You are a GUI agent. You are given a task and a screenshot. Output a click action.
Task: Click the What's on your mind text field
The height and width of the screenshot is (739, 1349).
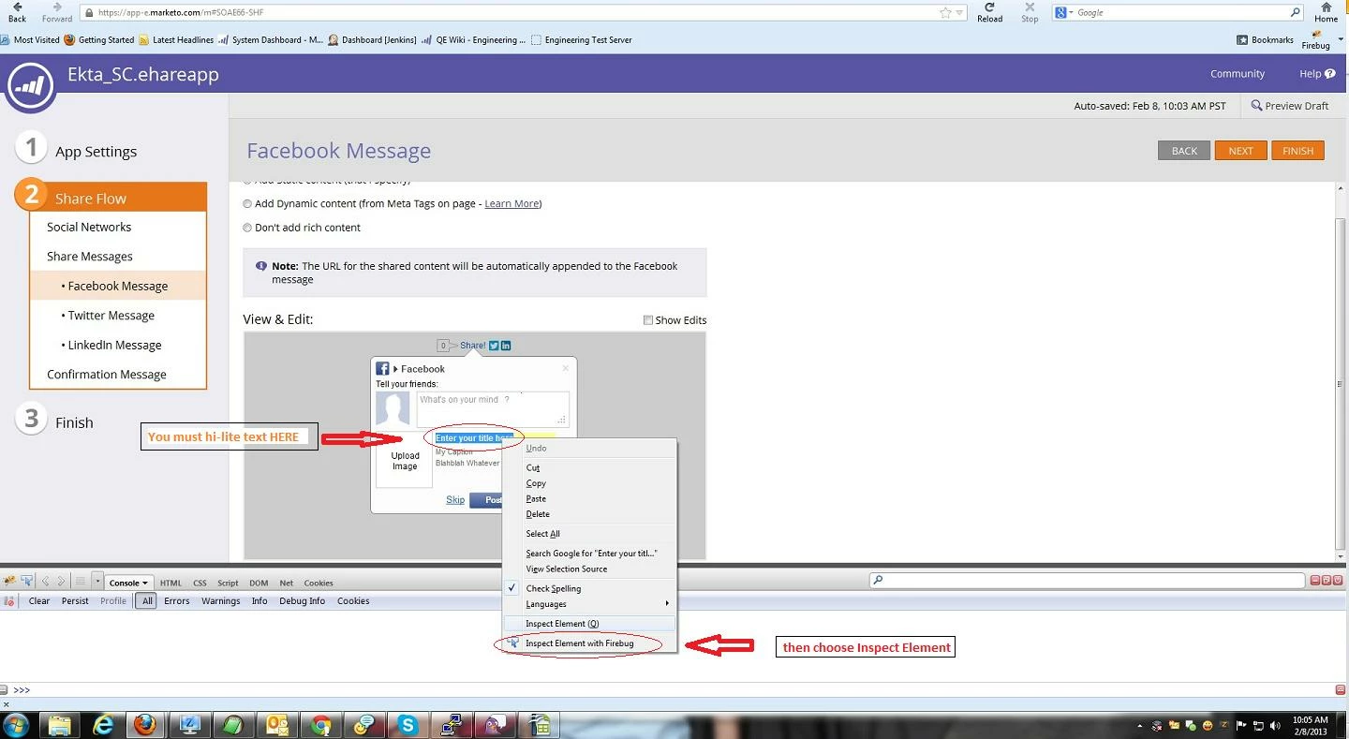coord(493,409)
